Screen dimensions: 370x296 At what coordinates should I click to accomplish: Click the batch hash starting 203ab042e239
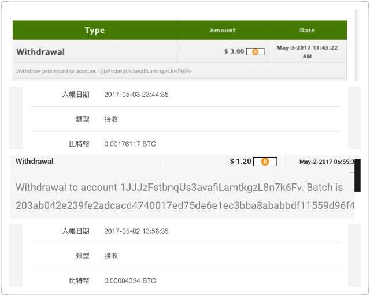pyautogui.click(x=185, y=205)
